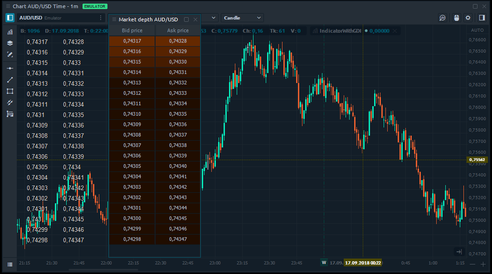Toggle the left sidebar panel button
Image resolution: width=492 pixels, height=274 pixels.
10,18
